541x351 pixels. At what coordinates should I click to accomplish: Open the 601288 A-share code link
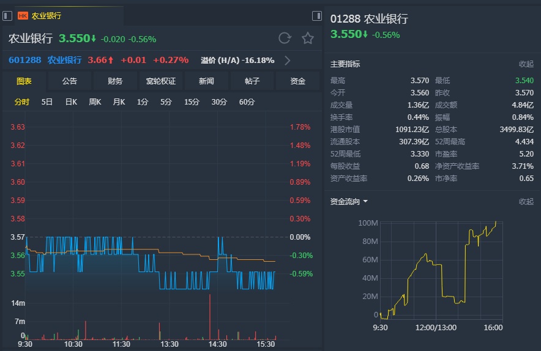pos(25,61)
